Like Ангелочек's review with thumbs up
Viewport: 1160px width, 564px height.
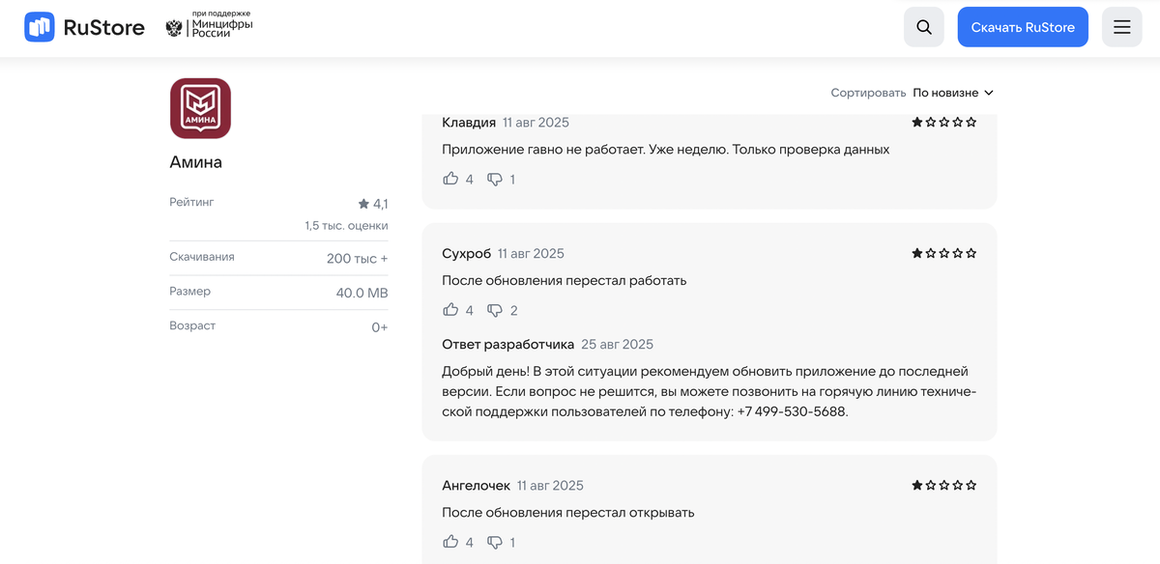tap(450, 542)
